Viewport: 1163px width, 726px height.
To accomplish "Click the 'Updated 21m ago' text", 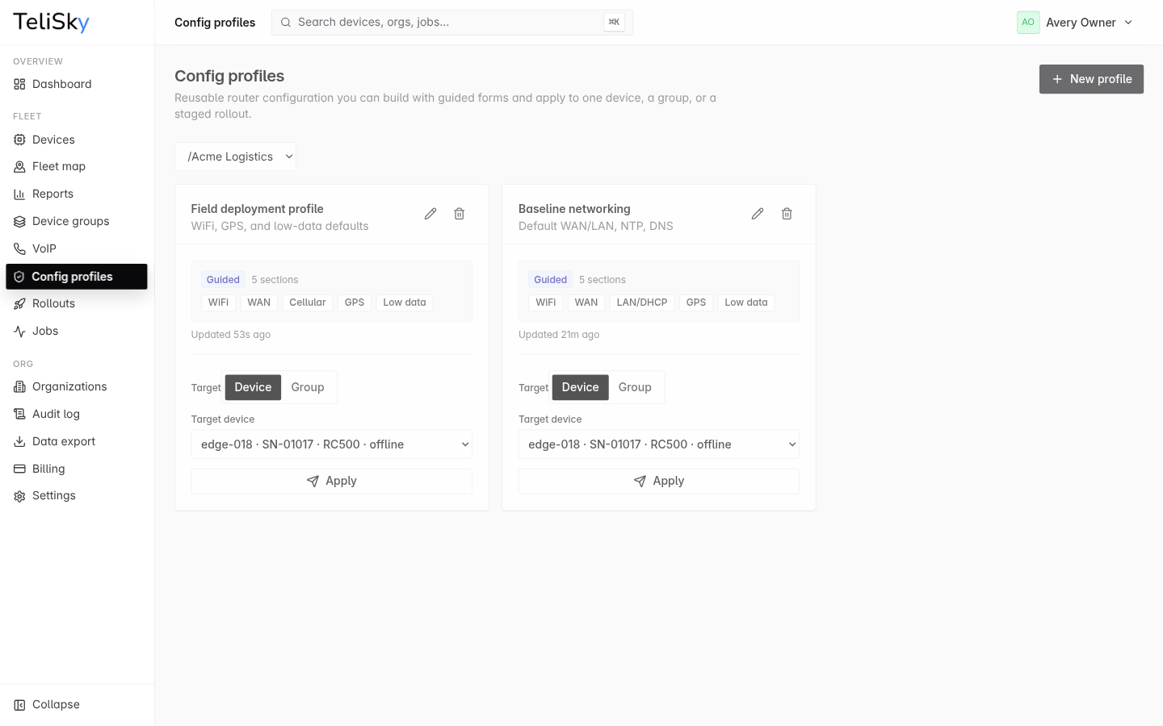I will click(559, 335).
